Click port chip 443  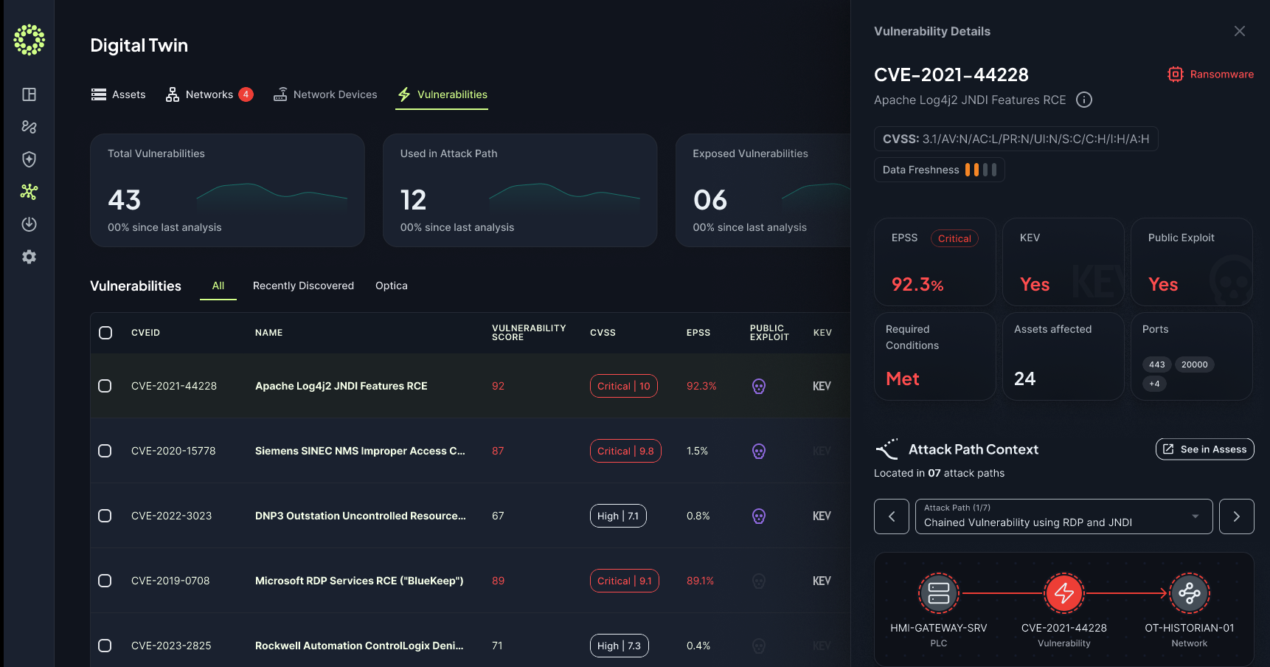[x=1156, y=364]
